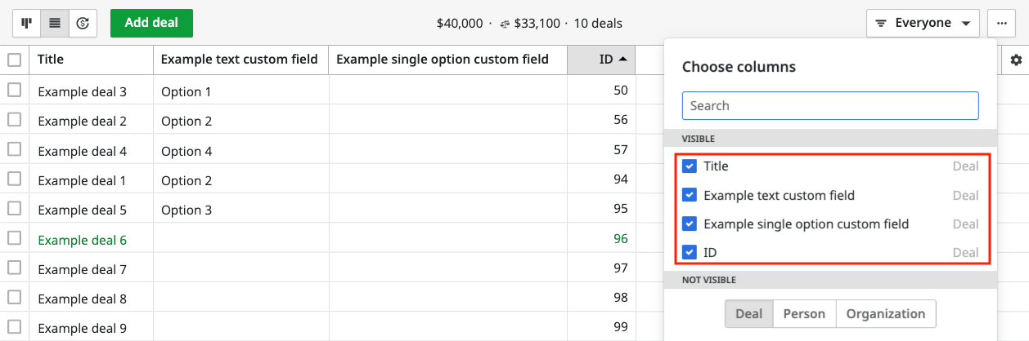Click the weighted value scale icon
This screenshot has width=1029, height=341.
pos(505,24)
